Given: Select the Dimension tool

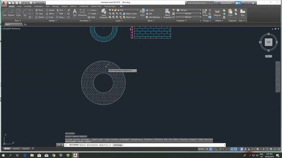Looking at the screenshot, I should [x=82, y=13].
